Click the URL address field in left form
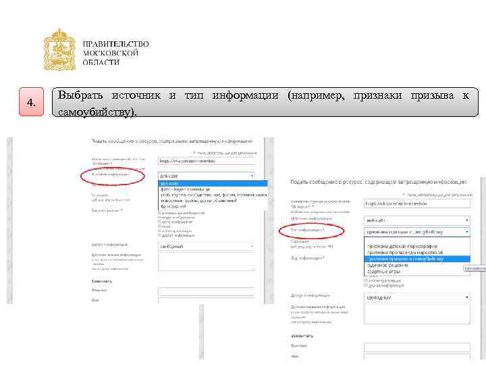 click(206, 161)
